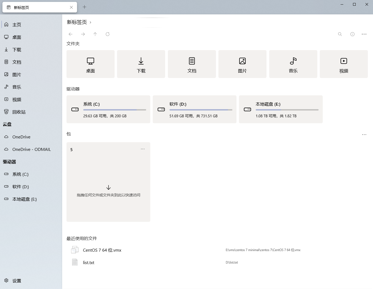Expand breadcrumb chevron after 新标签页

click(91, 22)
